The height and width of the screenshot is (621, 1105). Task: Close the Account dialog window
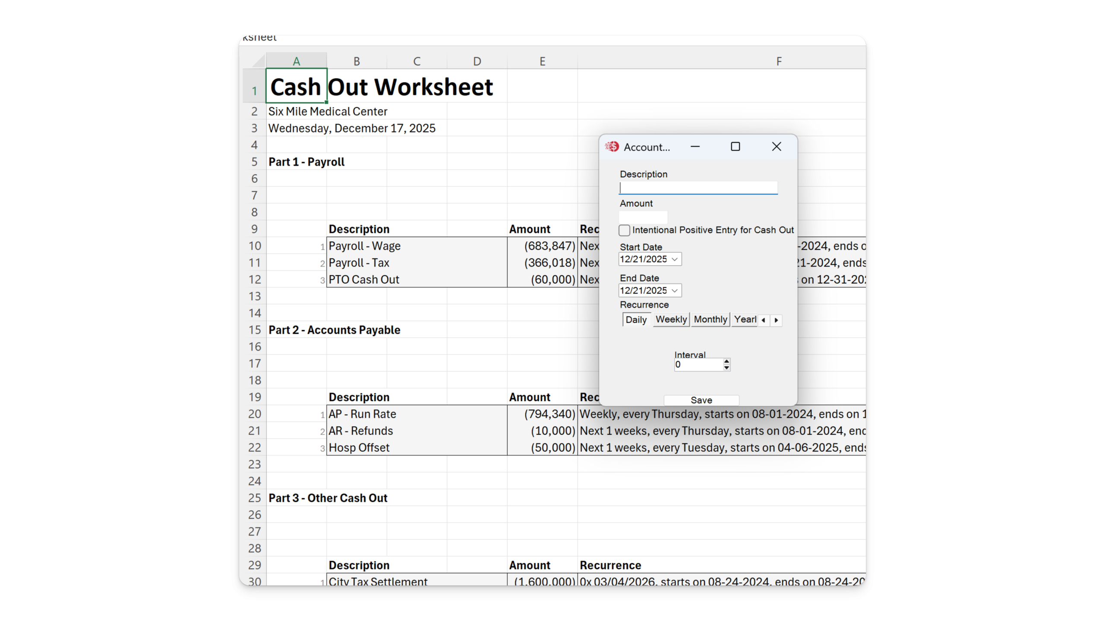(x=776, y=147)
